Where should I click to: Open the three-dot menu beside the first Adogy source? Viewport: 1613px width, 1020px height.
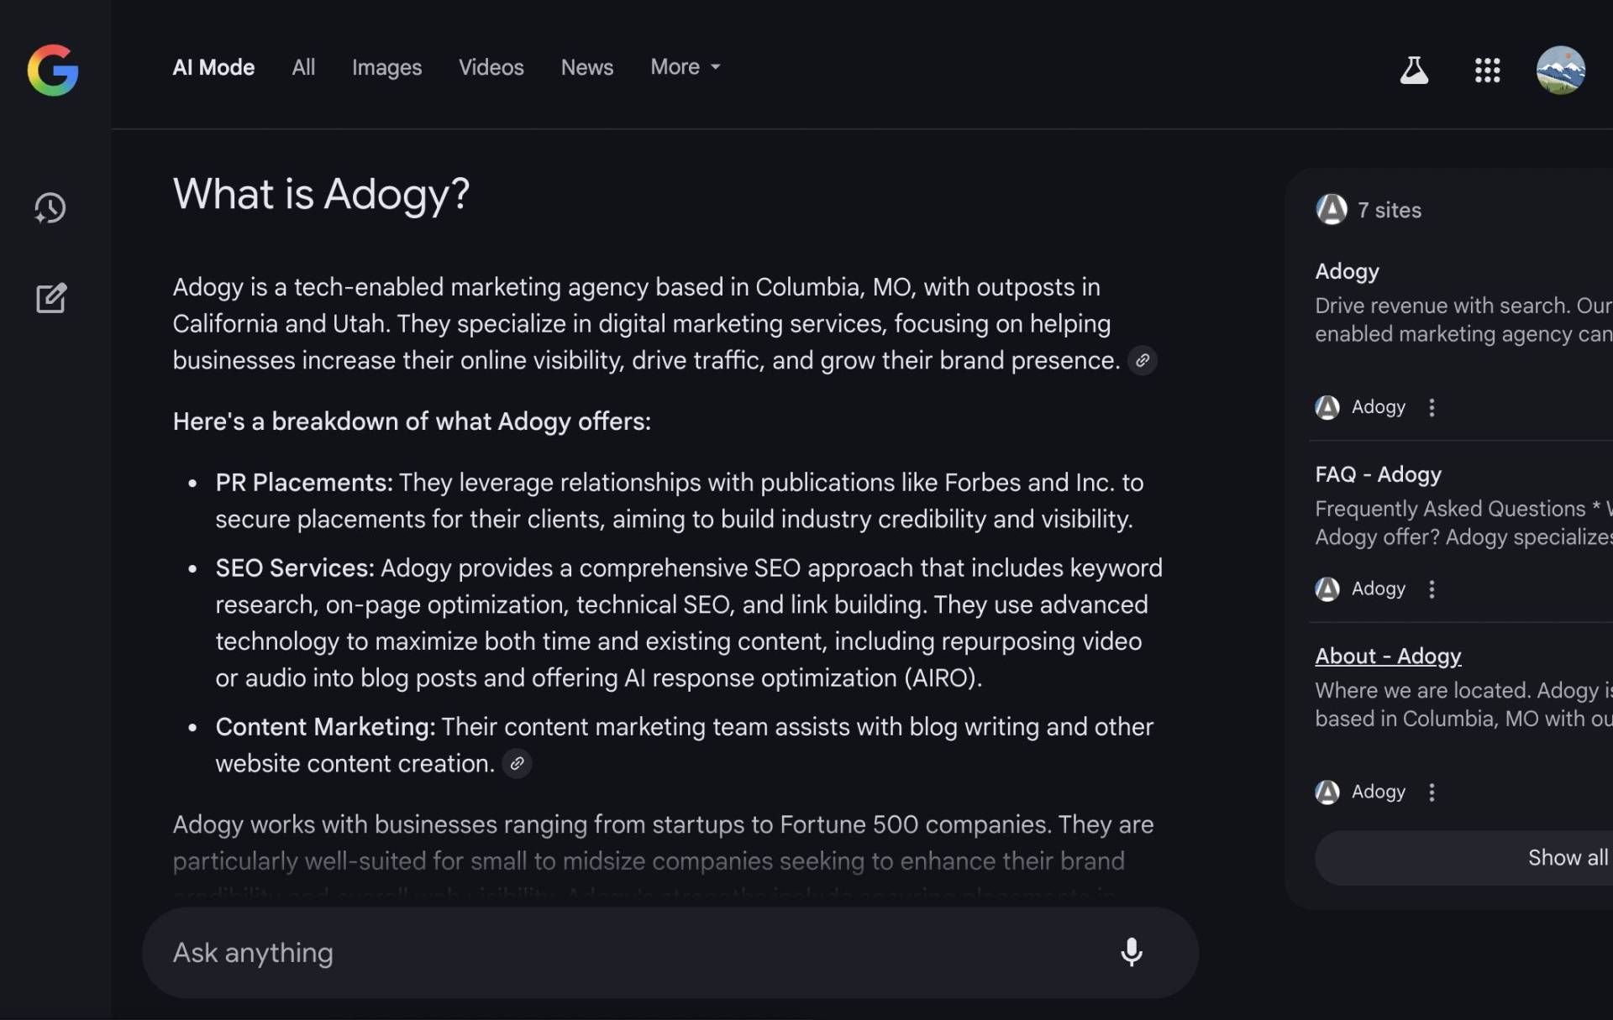pos(1431,407)
